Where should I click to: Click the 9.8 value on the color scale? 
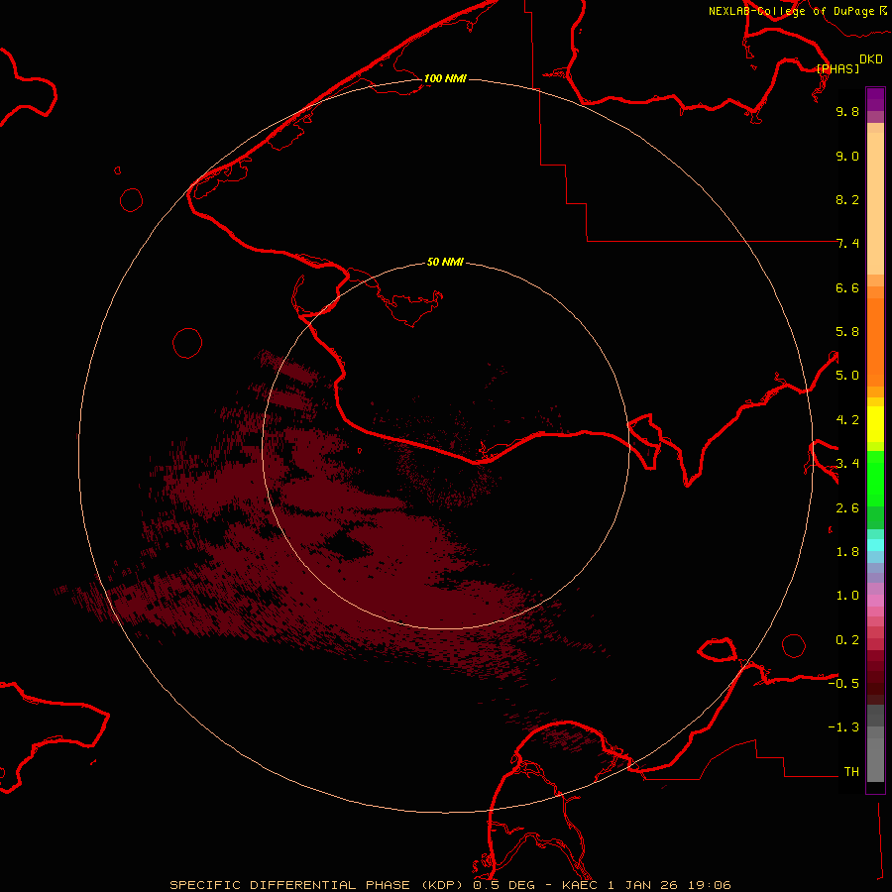[847, 111]
